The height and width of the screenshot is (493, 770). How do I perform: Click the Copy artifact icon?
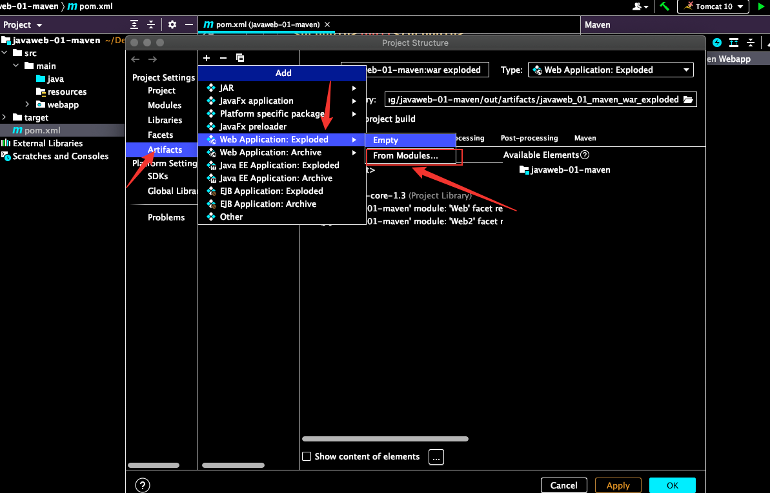[240, 58]
